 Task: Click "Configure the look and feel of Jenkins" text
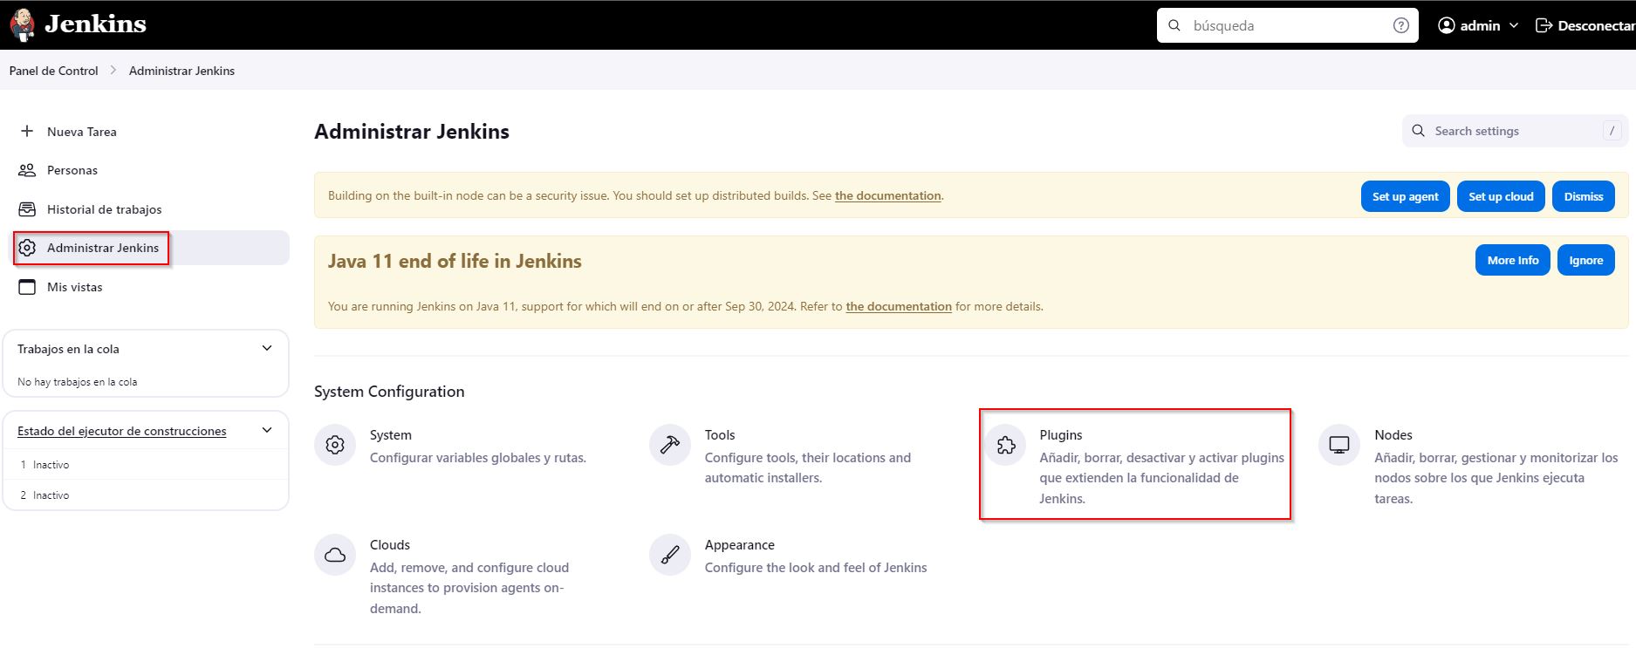[816, 568]
